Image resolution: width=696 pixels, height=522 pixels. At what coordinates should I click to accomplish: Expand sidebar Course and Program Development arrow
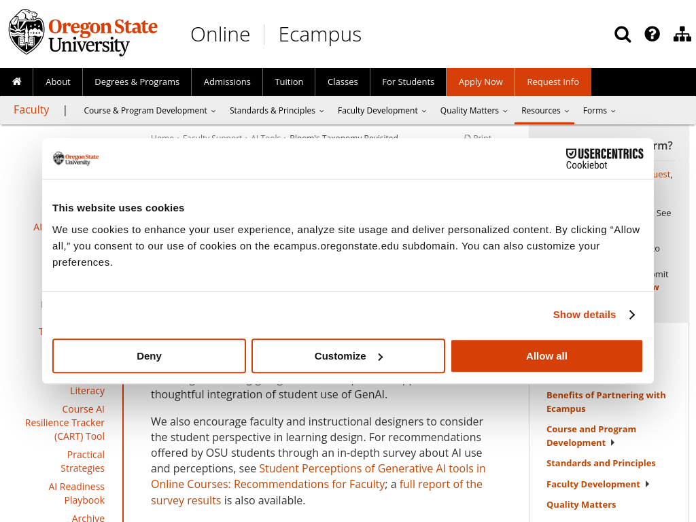612,442
